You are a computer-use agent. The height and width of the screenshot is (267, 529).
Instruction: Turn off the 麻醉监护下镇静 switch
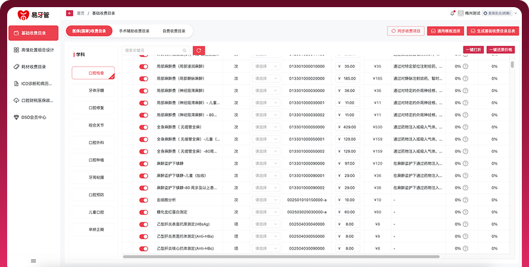144,164
